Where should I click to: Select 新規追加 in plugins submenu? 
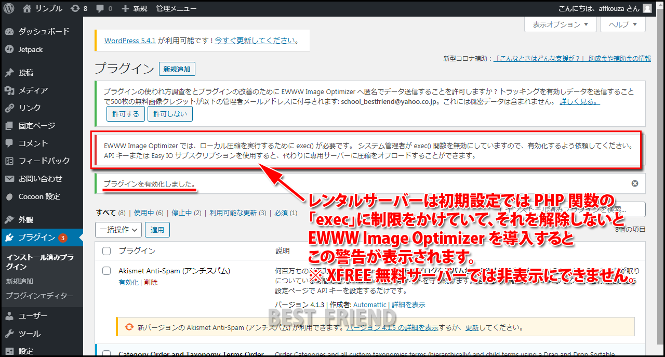(20, 281)
